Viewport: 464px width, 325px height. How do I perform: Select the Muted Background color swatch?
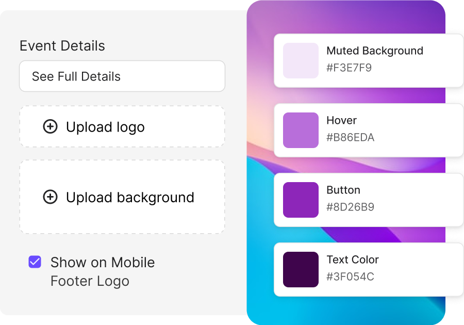[x=301, y=61]
